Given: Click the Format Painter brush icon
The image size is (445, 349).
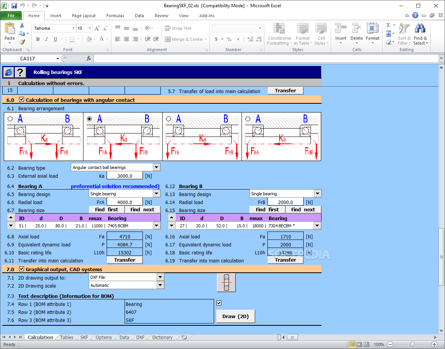Looking at the screenshot, I should [x=22, y=42].
